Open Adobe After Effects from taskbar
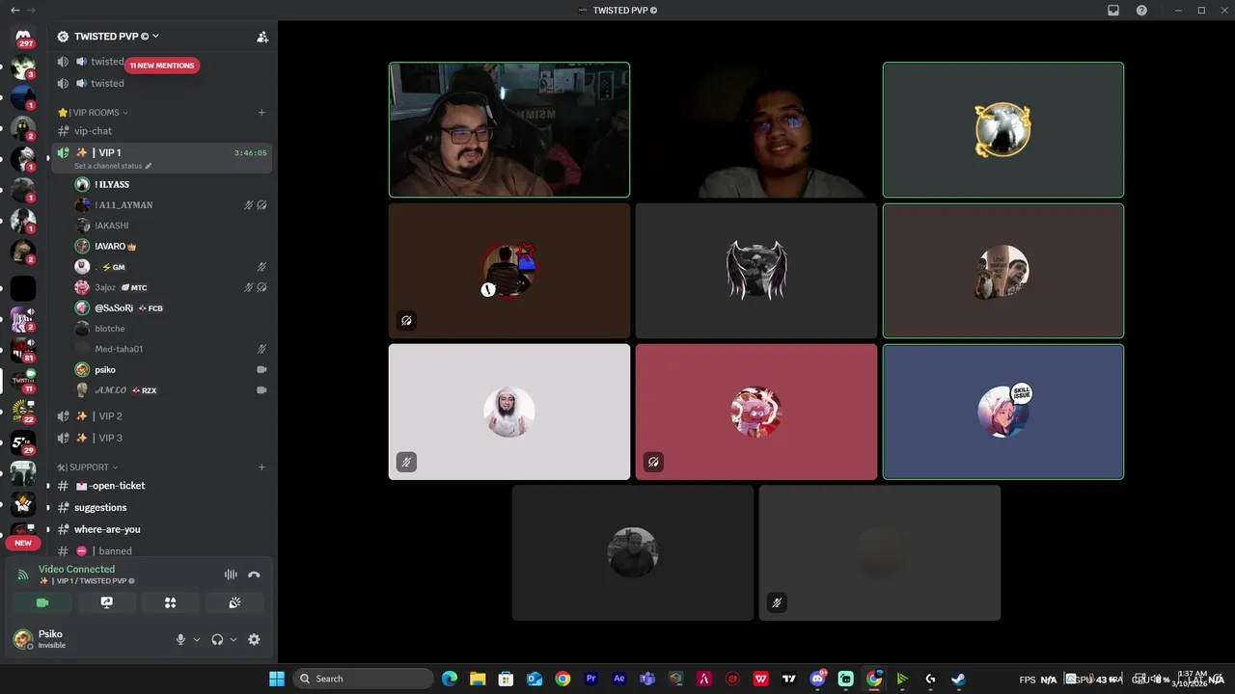1235x694 pixels. [x=619, y=679]
